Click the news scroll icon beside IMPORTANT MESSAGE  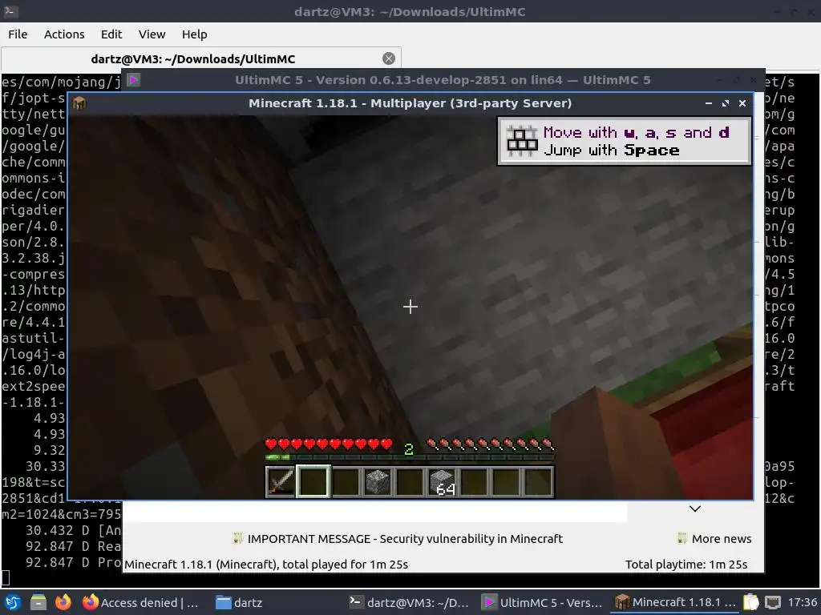[x=238, y=538]
